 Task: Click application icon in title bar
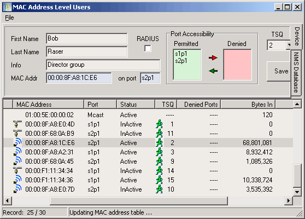(8, 7)
